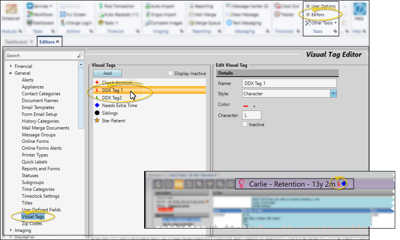400x240 pixels.
Task: Collapse the General tree node
Action: pos(10,73)
